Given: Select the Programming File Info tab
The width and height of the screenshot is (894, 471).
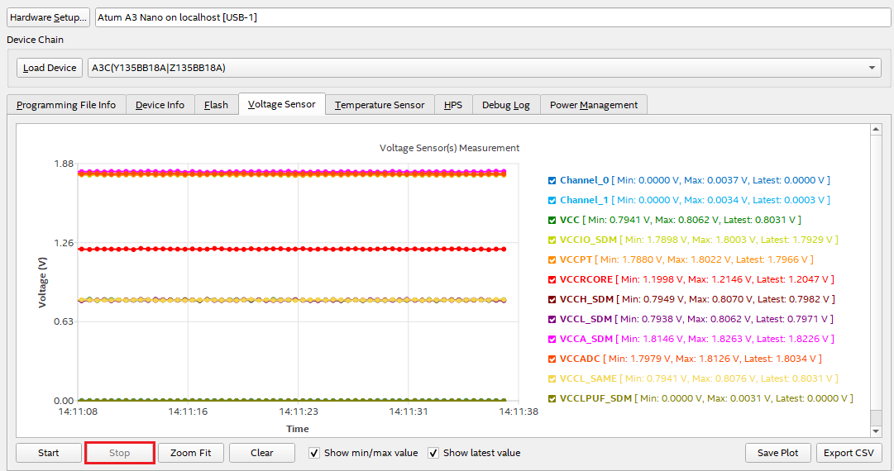Looking at the screenshot, I should tap(66, 105).
